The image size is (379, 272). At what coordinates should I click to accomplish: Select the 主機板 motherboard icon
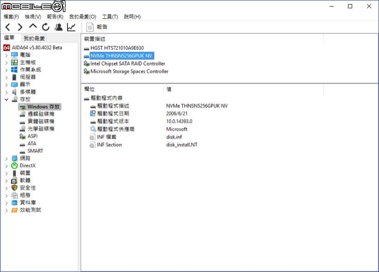(14, 62)
